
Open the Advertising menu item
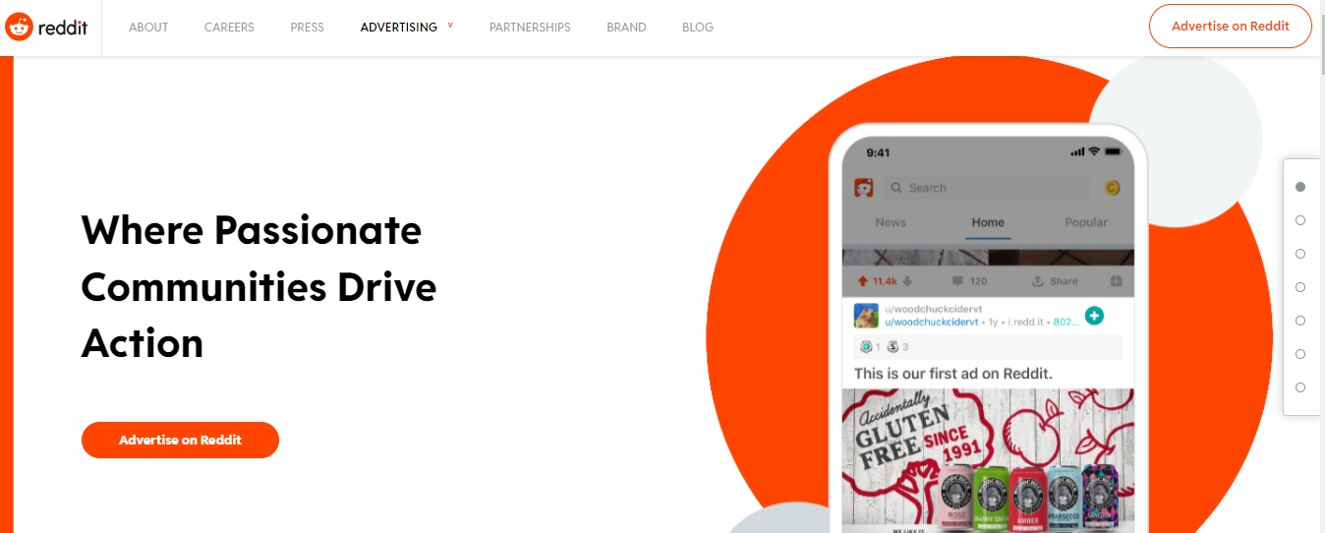click(x=399, y=28)
